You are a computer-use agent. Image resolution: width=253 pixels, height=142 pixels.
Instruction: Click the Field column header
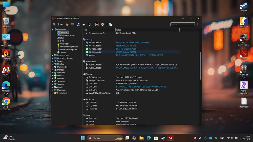[99, 30]
